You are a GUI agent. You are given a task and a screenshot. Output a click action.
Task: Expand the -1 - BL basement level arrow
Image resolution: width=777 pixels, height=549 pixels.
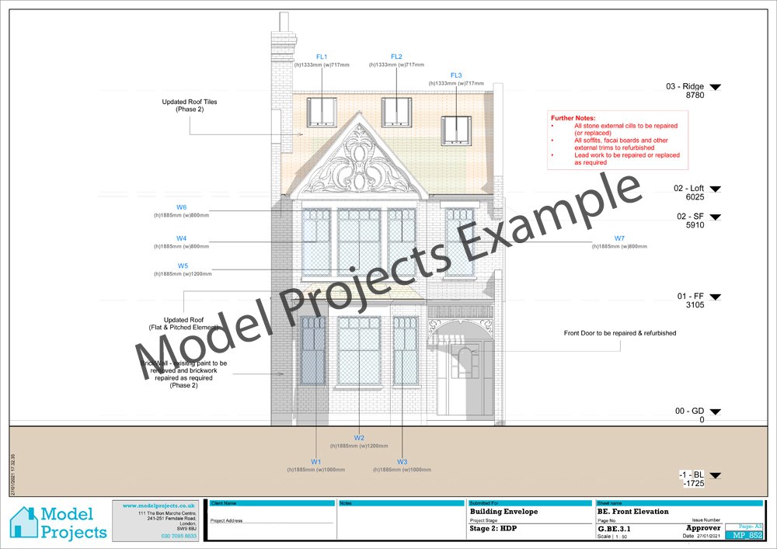(715, 474)
